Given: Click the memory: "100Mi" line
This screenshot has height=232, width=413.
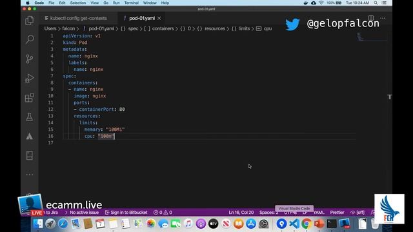Looking at the screenshot, I should click(x=104, y=130).
